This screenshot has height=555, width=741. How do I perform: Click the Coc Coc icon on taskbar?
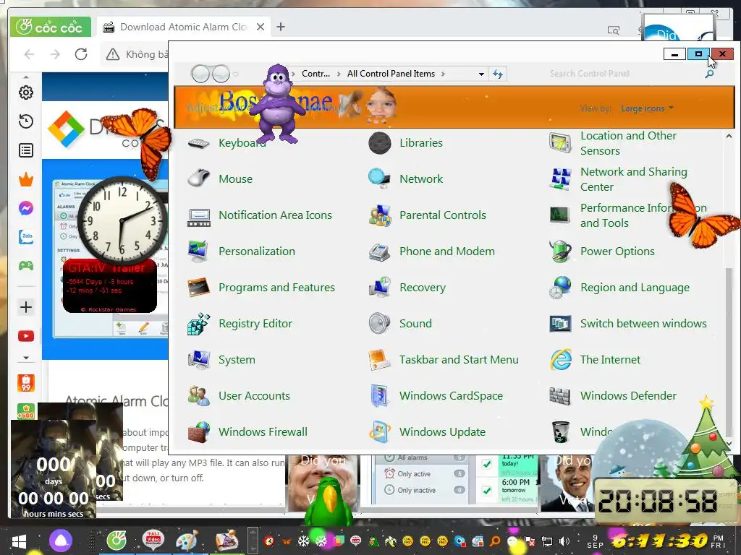[117, 541]
